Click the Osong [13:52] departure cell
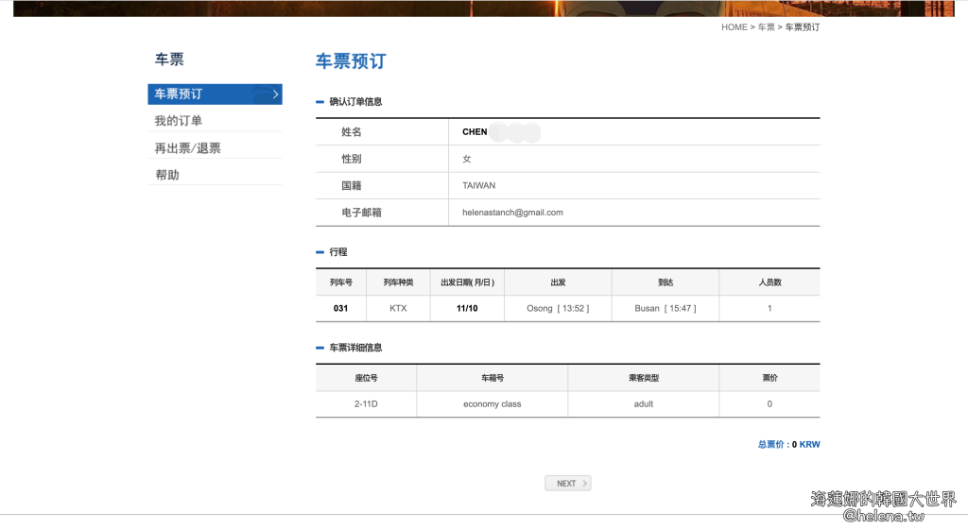The height and width of the screenshot is (530, 968). (x=558, y=308)
